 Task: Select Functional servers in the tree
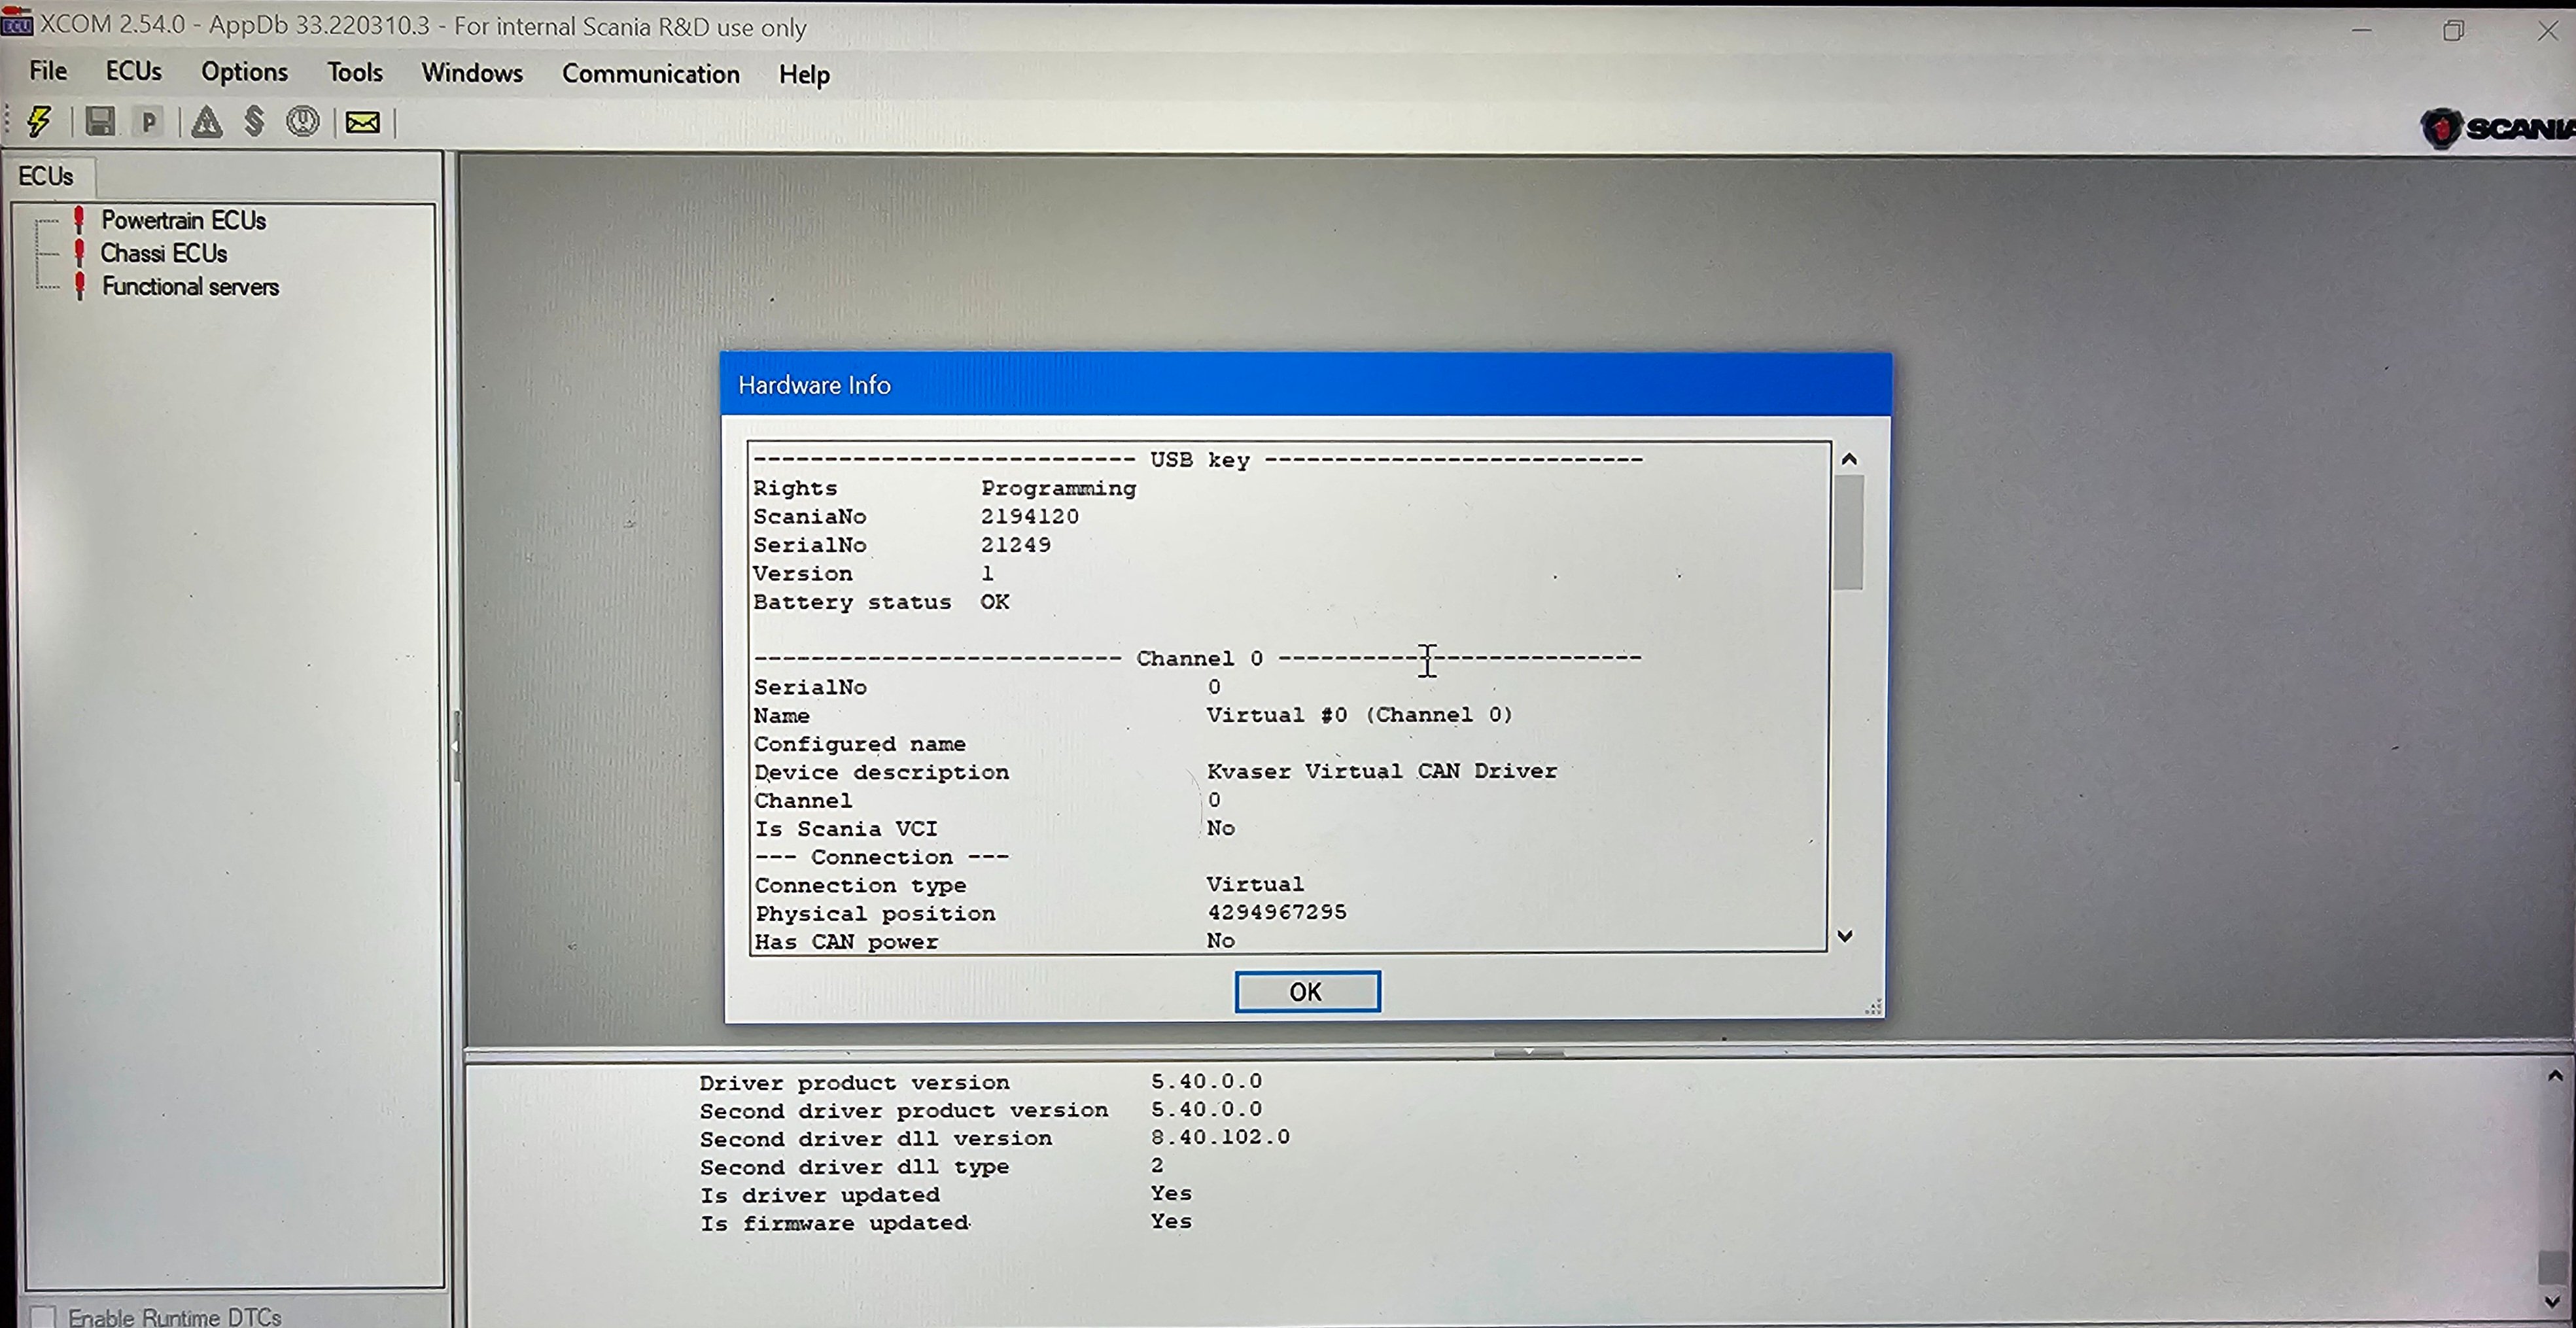click(190, 286)
